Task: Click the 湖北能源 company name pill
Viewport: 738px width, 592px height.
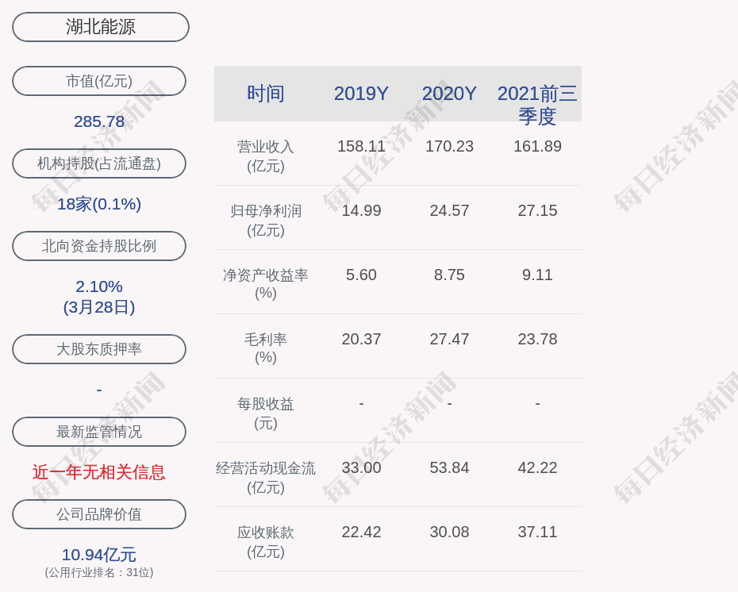Action: pyautogui.click(x=101, y=27)
